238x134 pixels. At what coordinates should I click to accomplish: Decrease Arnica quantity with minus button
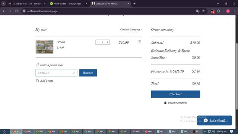click(x=98, y=42)
